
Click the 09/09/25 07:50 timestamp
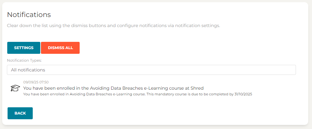pyautogui.click(x=36, y=82)
